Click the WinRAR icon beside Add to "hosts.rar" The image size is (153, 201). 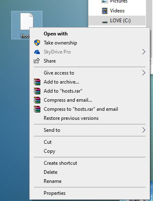point(37,91)
